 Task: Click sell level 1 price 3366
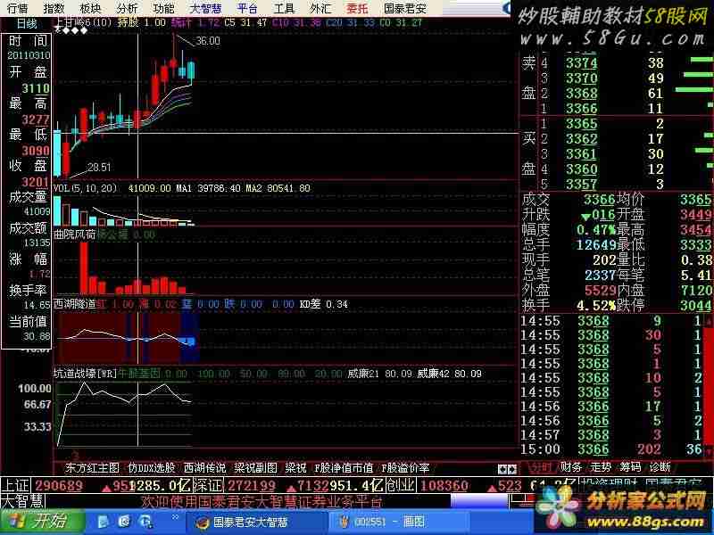point(582,108)
